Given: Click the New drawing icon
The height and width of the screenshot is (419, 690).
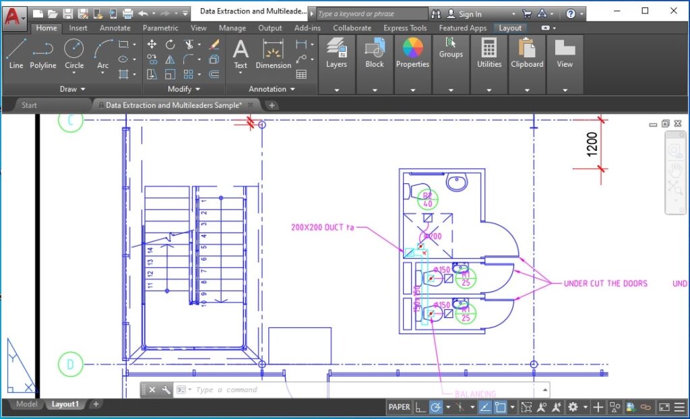Looking at the screenshot, I should click(x=38, y=13).
